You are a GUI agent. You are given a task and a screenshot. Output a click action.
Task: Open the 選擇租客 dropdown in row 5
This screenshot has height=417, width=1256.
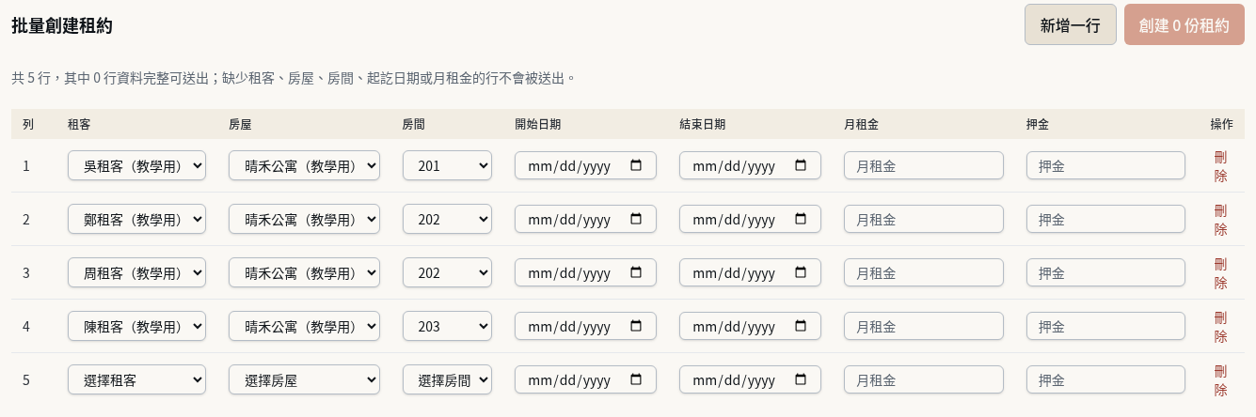pos(136,379)
